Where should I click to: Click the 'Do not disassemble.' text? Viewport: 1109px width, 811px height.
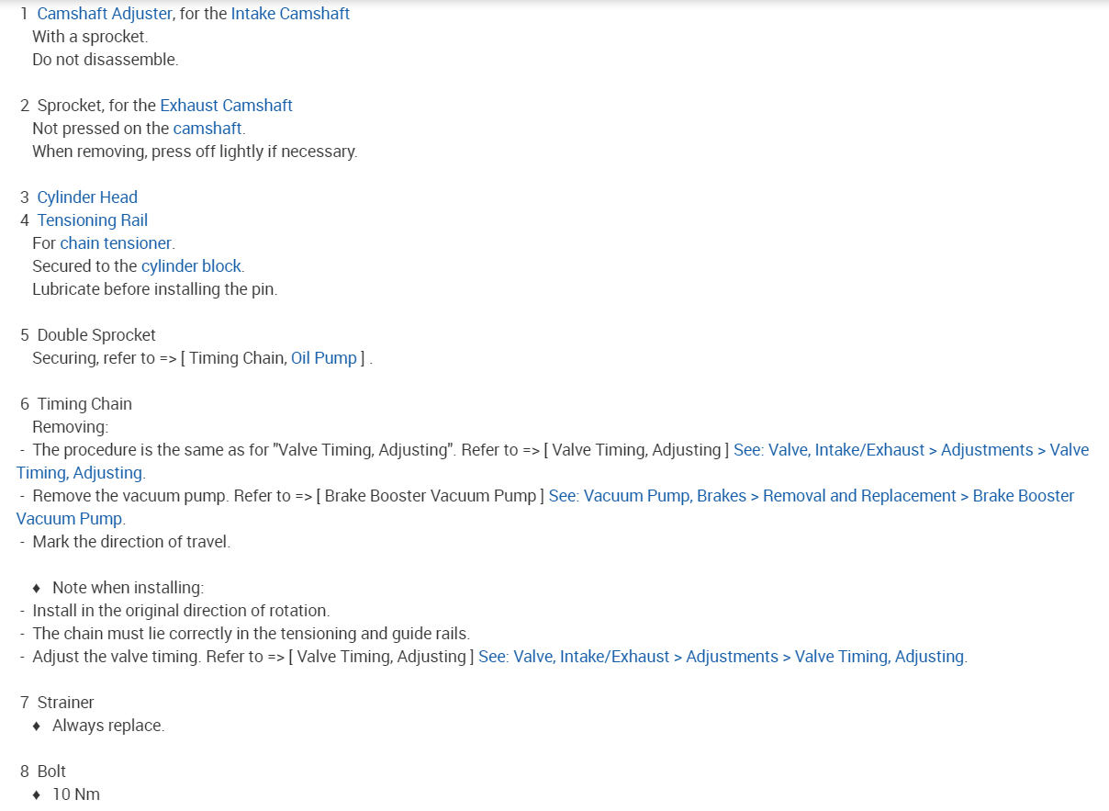pyautogui.click(x=105, y=60)
